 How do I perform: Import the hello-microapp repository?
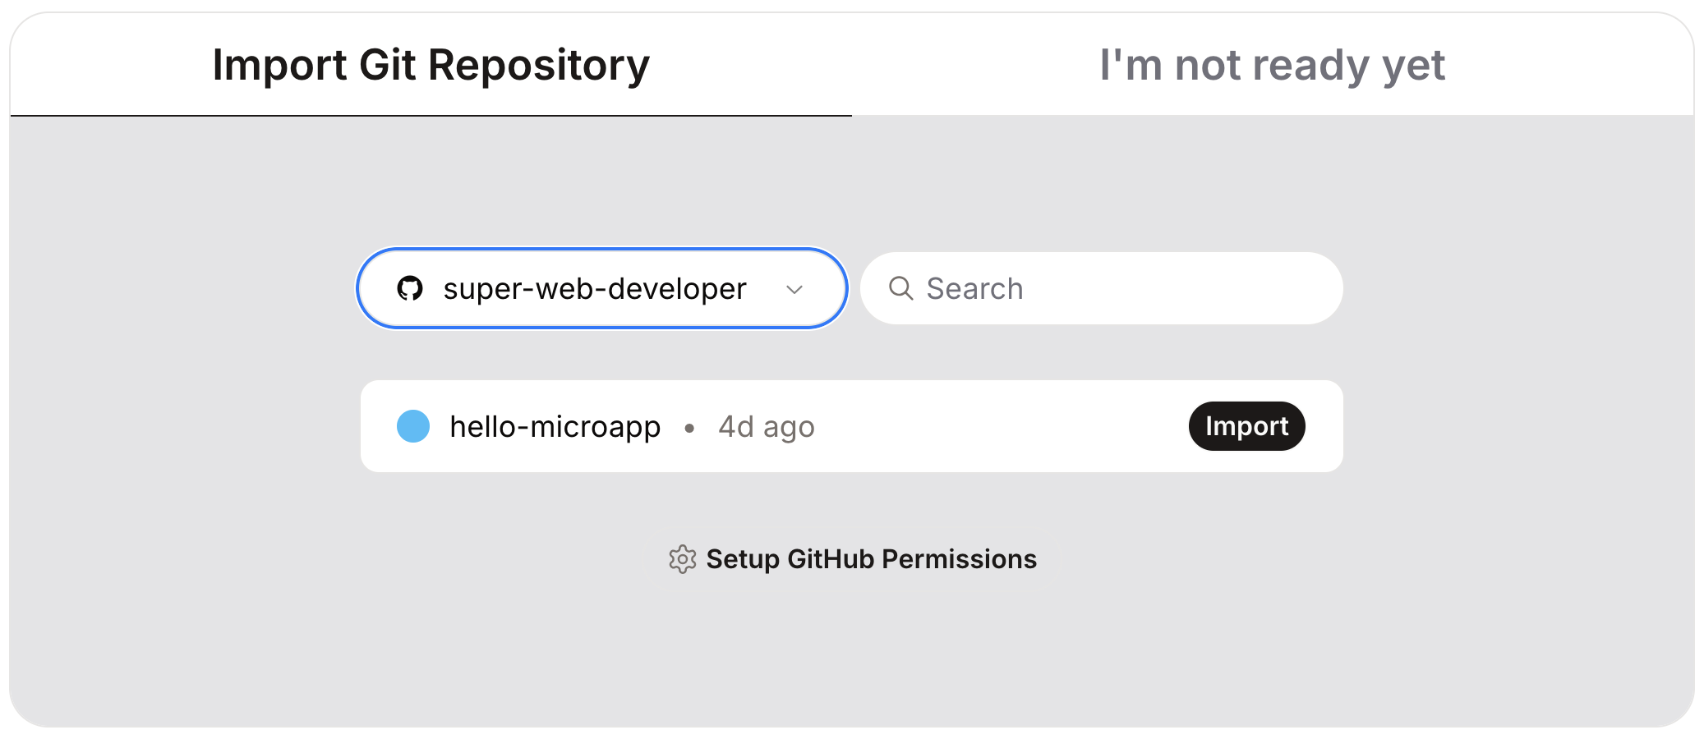1246,426
